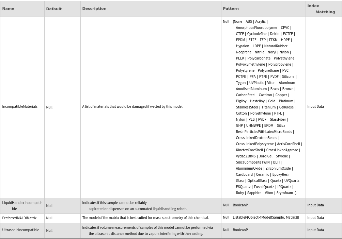Viewport: 342px width, 239px height.
Task: Click the IncompatibleMaterials description text
Action: click(133, 107)
